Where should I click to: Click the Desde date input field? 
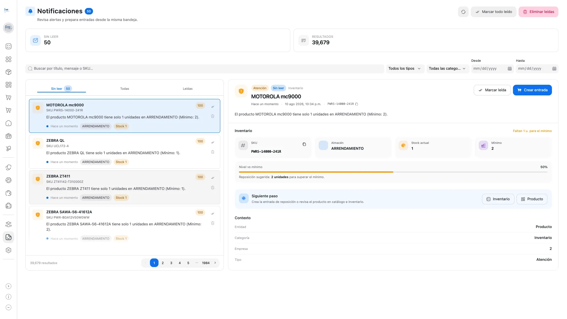492,69
